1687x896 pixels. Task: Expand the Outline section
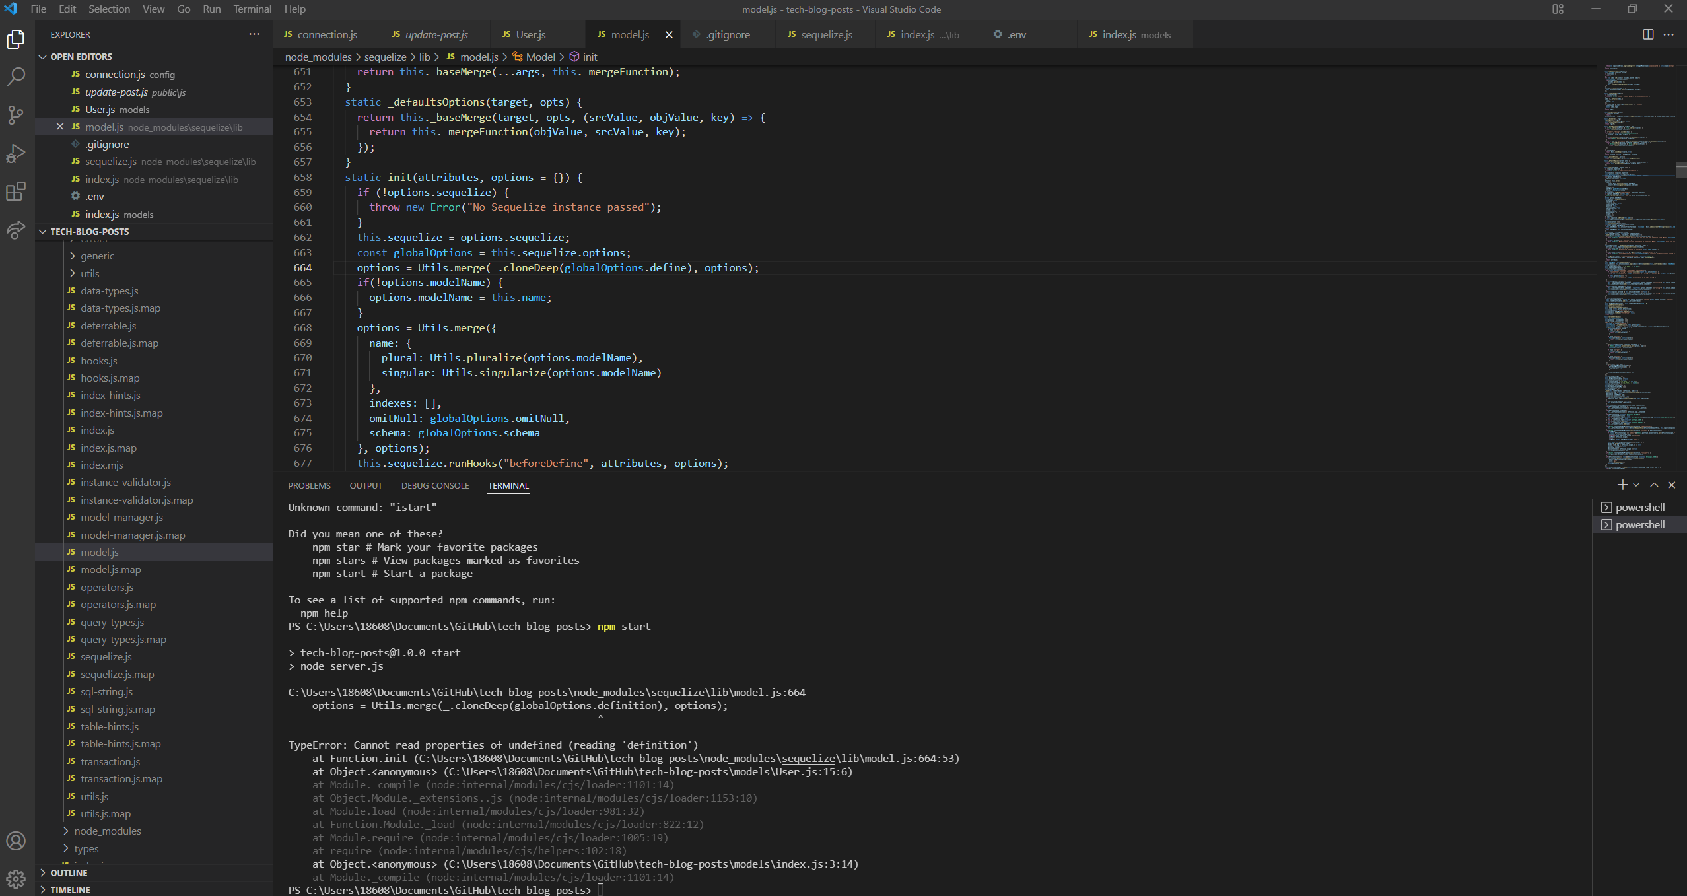click(x=69, y=872)
